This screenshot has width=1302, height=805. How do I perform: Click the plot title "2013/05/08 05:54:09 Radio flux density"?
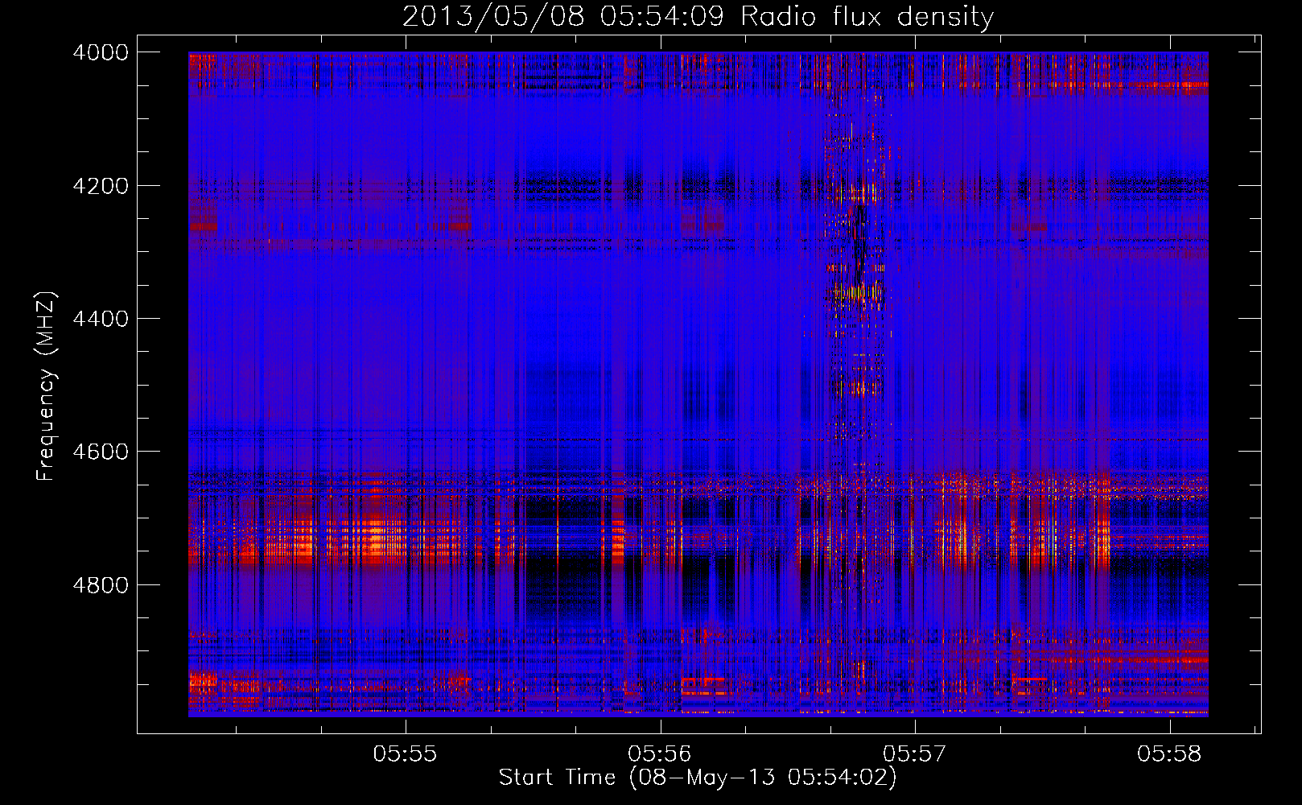pyautogui.click(x=698, y=16)
